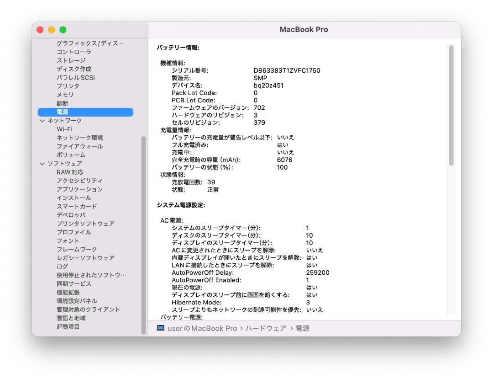Click device name value bq20z451
493x379 pixels.
(268, 85)
